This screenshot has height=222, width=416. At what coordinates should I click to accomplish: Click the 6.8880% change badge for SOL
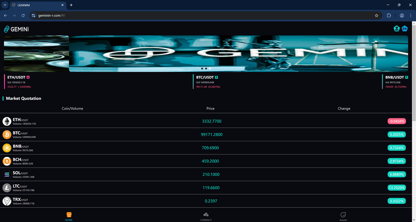pos(397,174)
